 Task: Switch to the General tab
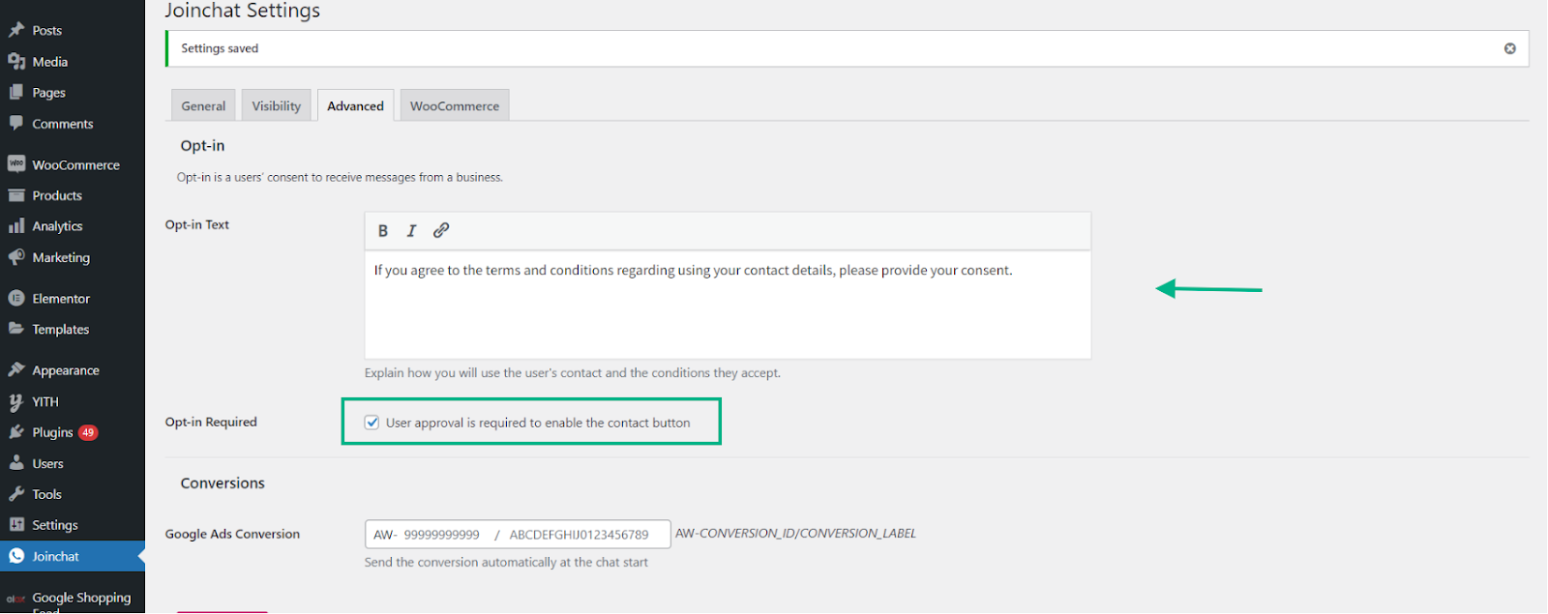point(203,106)
